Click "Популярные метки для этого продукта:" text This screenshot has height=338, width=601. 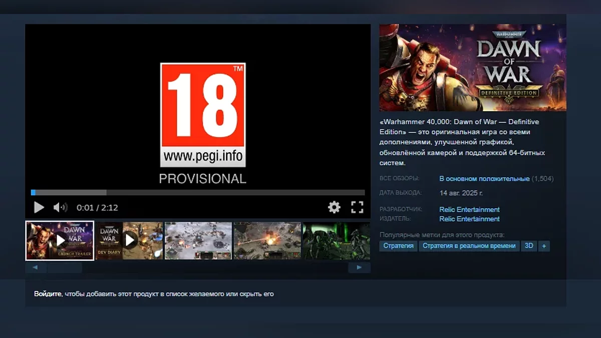tap(442, 235)
